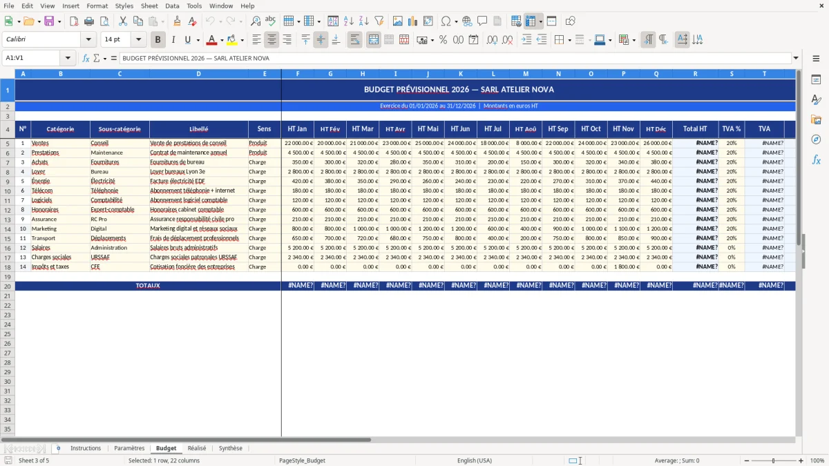The height and width of the screenshot is (466, 829).
Task: Open the sidebar Gallery icon
Action: tap(816, 119)
